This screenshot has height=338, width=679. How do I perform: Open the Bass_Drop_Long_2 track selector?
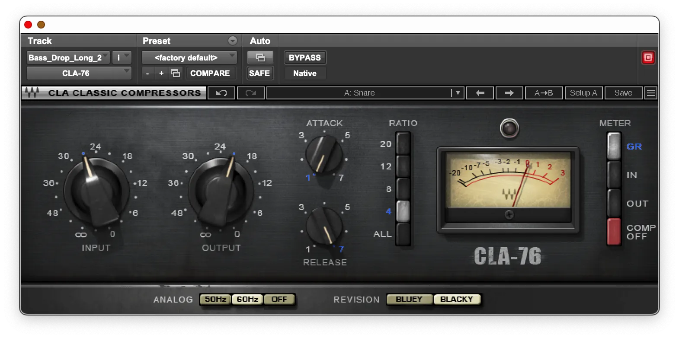68,57
